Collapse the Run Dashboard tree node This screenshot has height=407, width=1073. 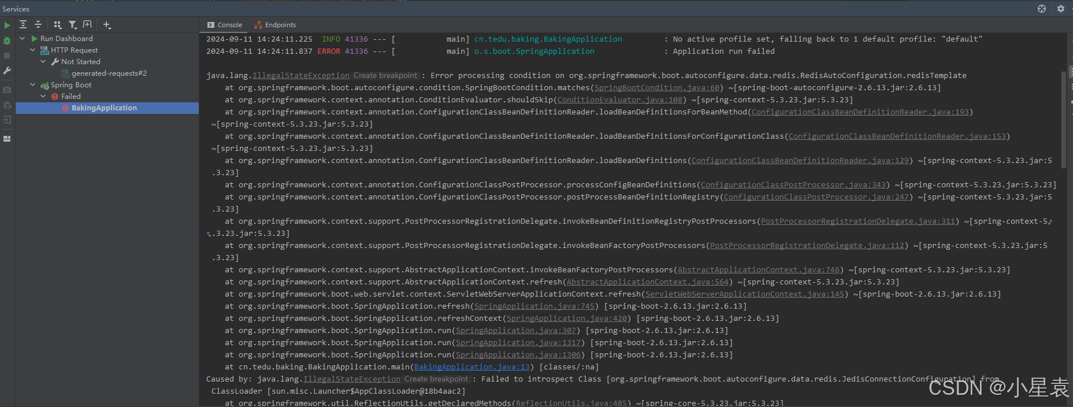23,39
